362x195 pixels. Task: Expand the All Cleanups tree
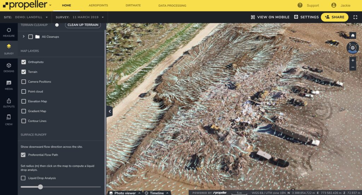[24, 36]
